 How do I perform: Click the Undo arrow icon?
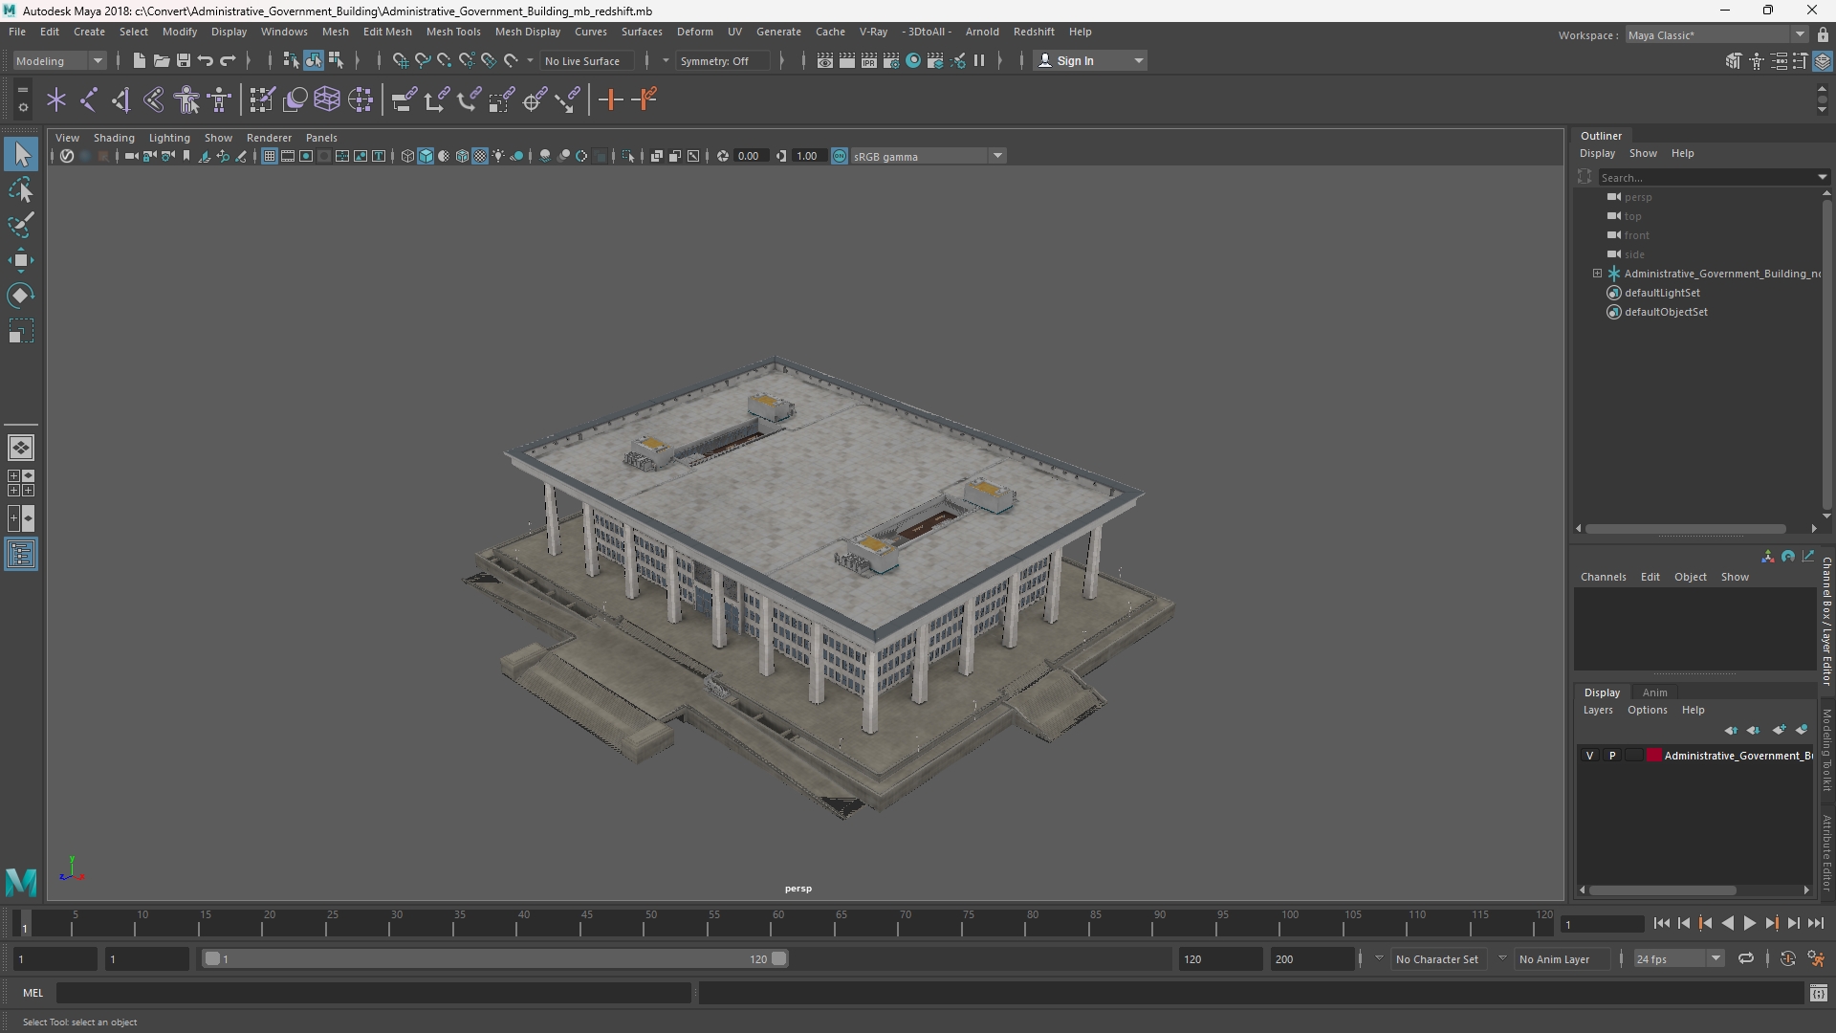click(x=206, y=60)
